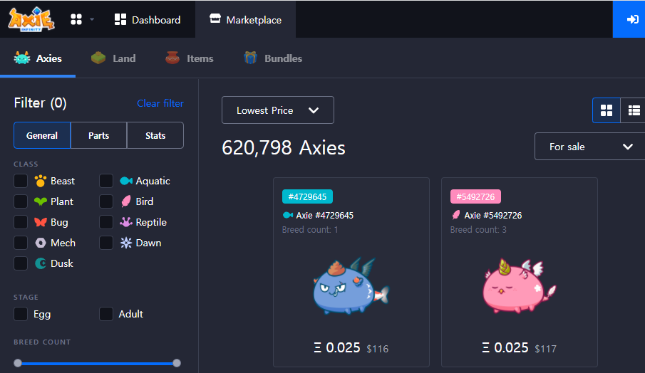Click the blue aquatic Axie image
This screenshot has height=373, width=645.
pyautogui.click(x=351, y=286)
